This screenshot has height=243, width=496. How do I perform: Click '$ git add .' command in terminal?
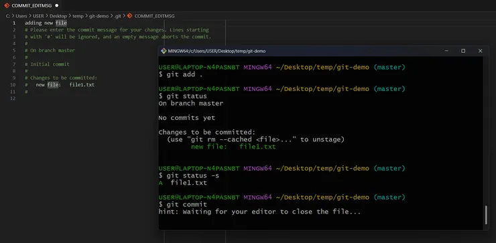point(180,75)
